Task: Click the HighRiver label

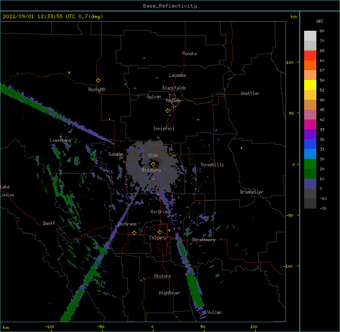Action: pos(170,293)
